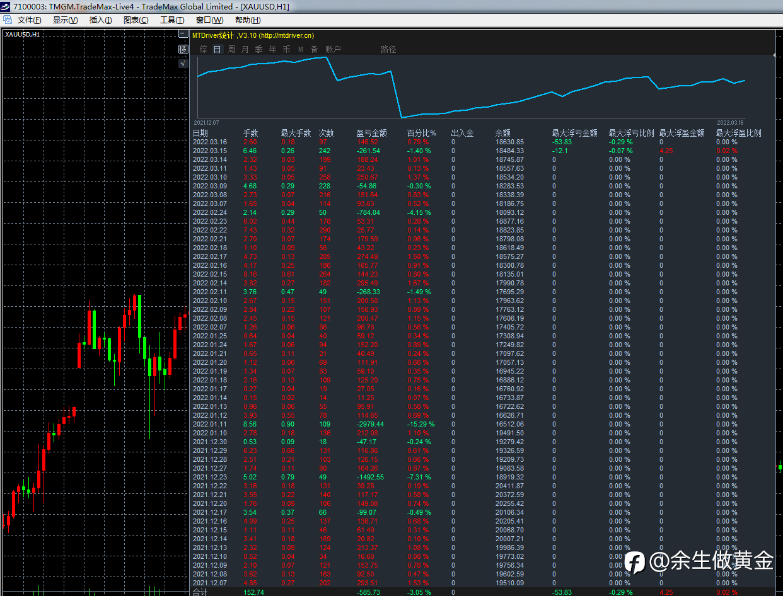This screenshot has height=596, width=783.
Task: Click the -3.05 % total percentage
Action: point(419,592)
